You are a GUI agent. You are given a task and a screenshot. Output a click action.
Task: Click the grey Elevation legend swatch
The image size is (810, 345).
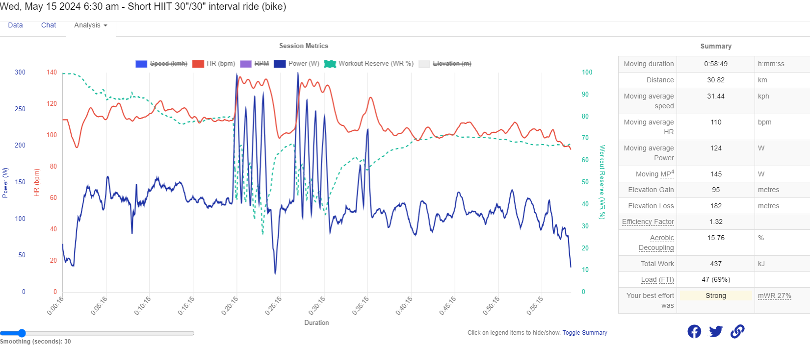(424, 64)
